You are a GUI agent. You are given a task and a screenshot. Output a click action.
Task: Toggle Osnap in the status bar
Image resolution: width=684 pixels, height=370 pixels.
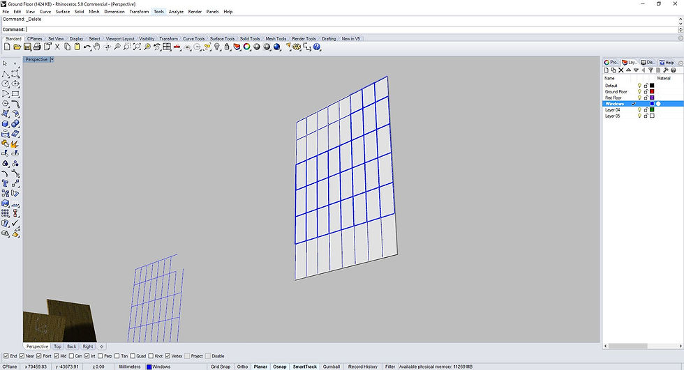point(280,367)
